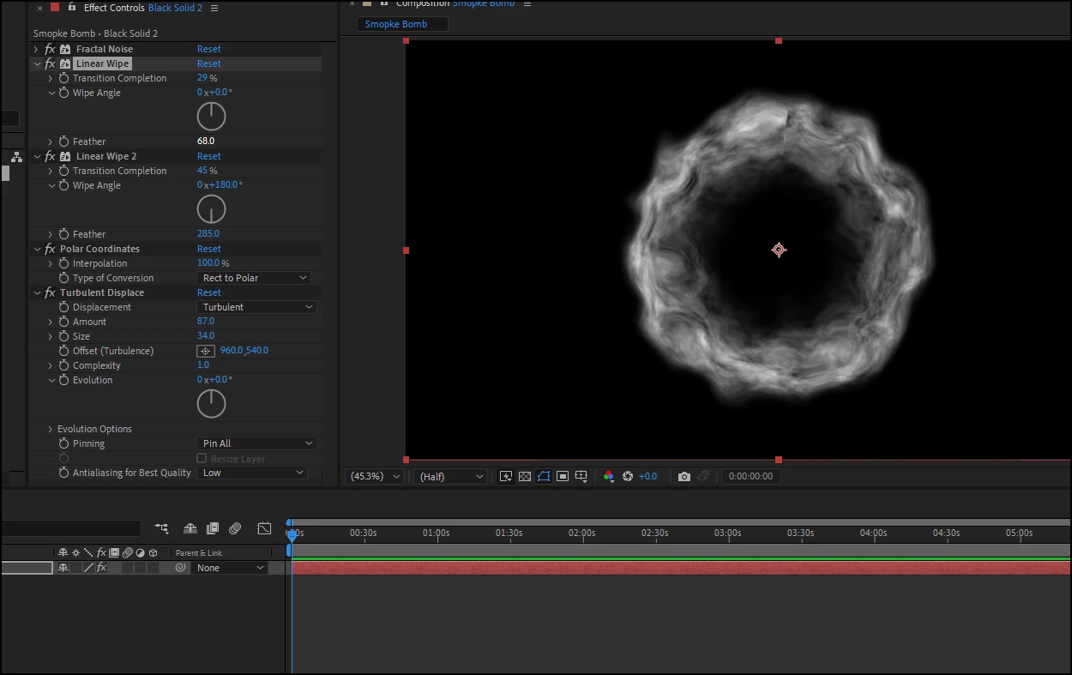Toggle the Fractal Noise fx switch
1072x675 pixels.
50,49
